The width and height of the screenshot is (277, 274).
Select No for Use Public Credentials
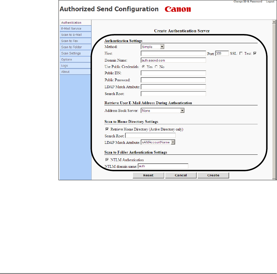coord(156,67)
